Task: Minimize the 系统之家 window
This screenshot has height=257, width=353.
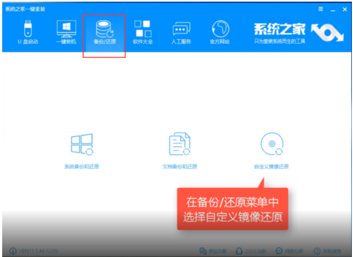Action: 333,9
